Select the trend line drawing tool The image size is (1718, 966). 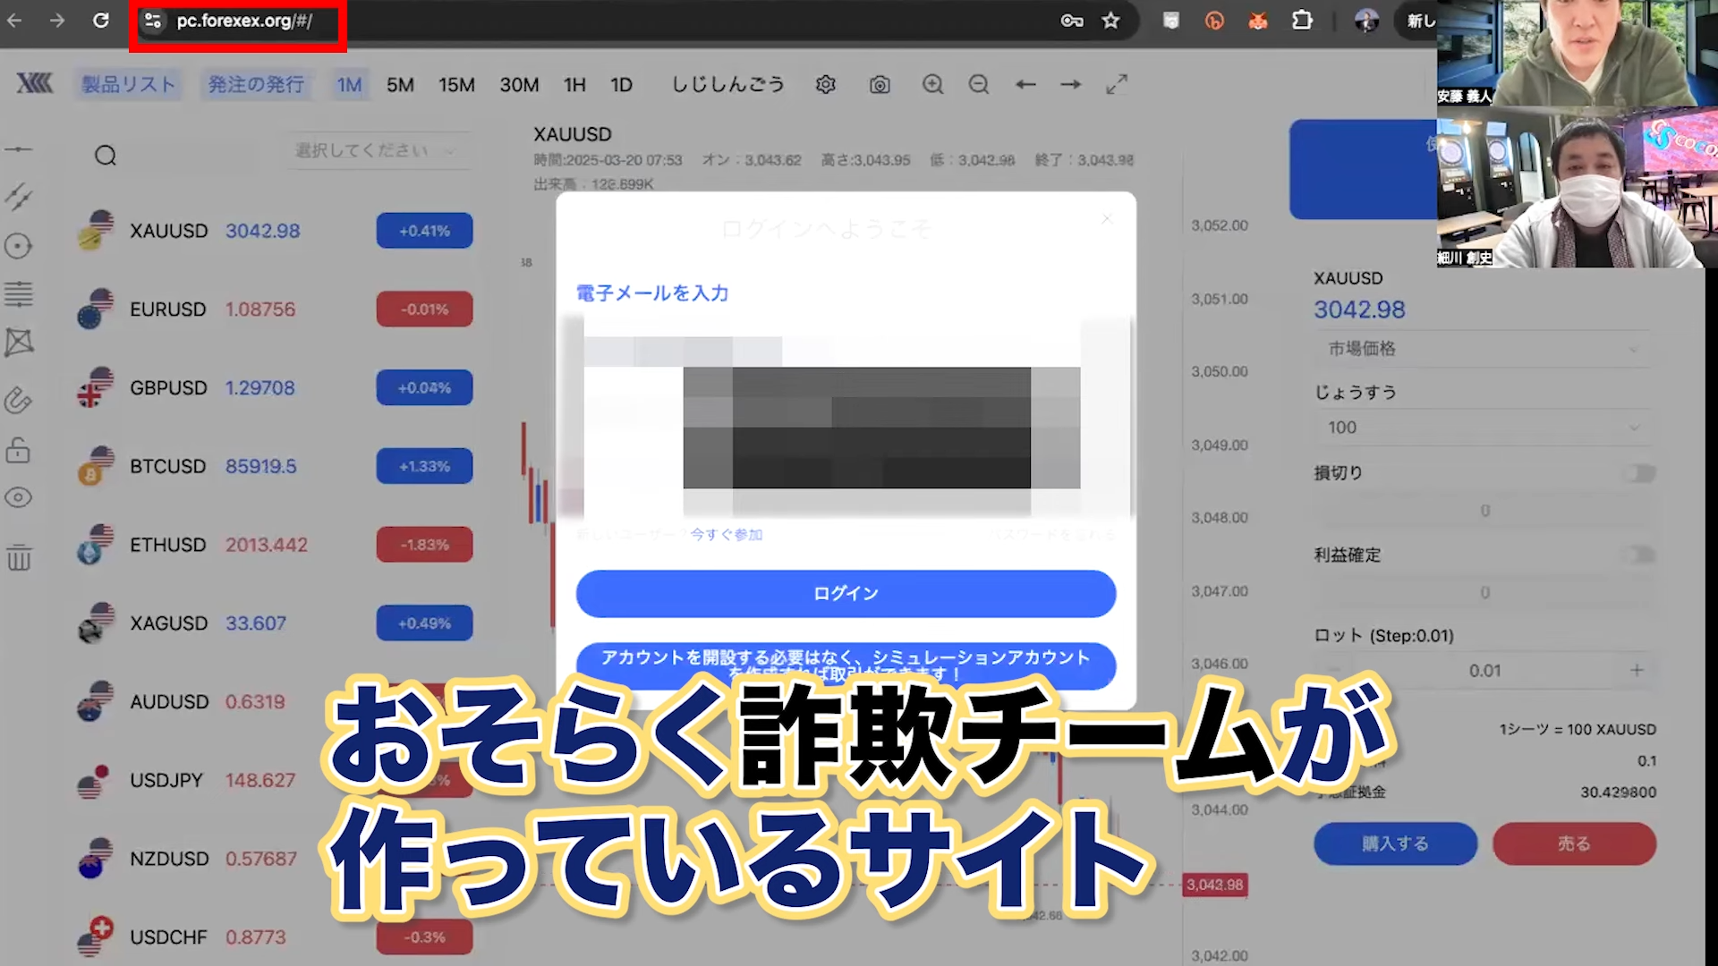(20, 197)
